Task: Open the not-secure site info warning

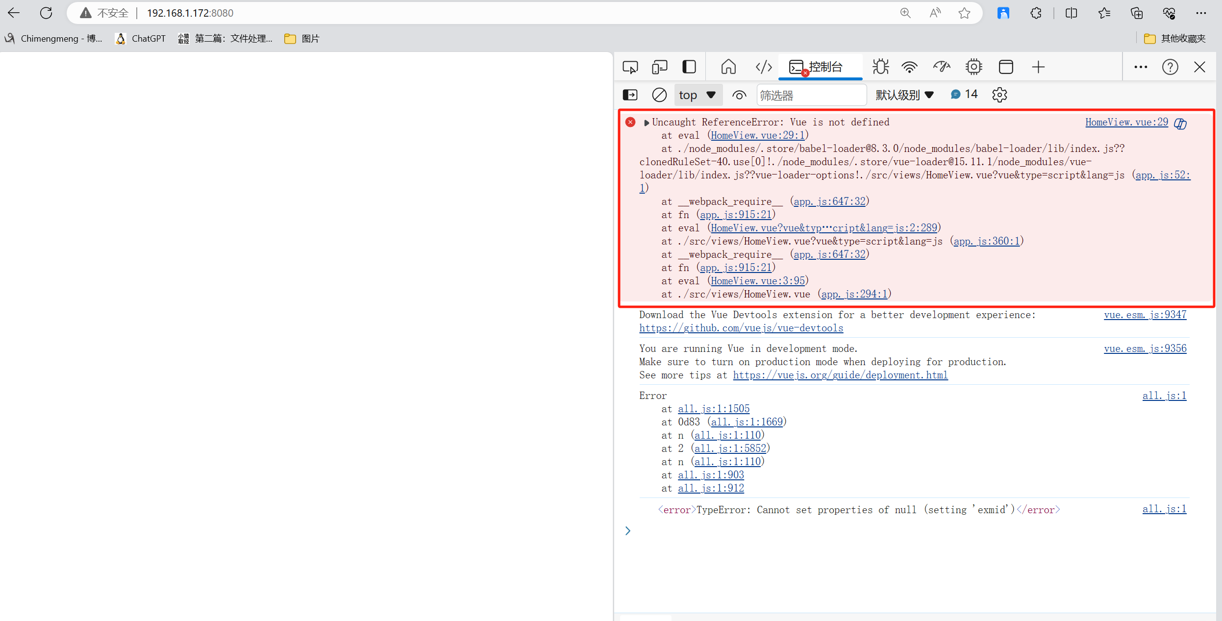Action: 104,13
